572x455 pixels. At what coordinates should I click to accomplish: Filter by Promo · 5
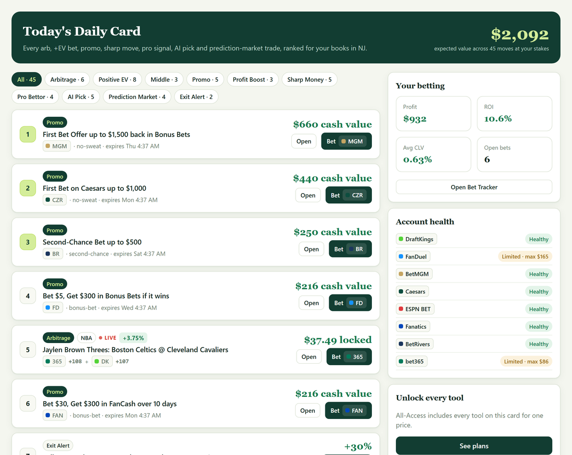205,80
